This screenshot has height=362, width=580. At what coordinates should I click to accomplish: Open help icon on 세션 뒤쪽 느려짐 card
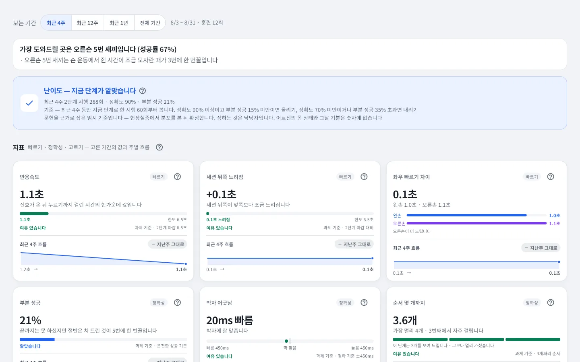[364, 177]
